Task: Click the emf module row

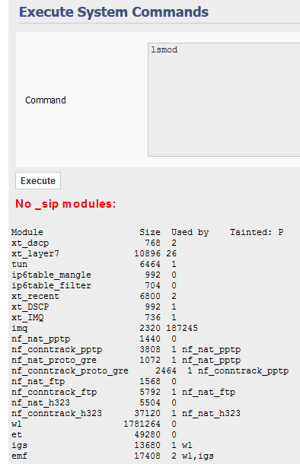Action: click(113, 456)
